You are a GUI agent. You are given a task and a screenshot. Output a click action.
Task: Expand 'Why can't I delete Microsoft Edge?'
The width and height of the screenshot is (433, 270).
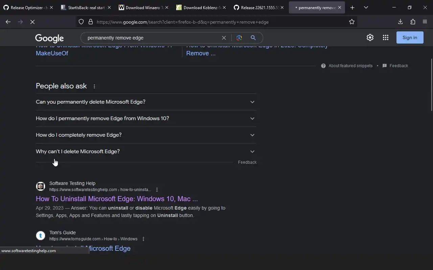click(x=146, y=152)
